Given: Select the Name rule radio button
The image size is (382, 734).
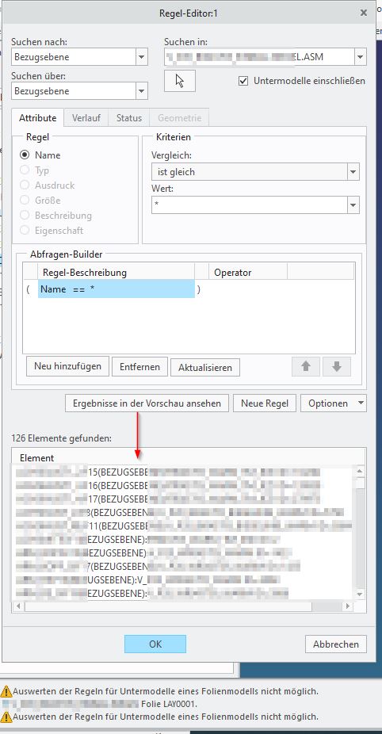Looking at the screenshot, I should pos(25,155).
